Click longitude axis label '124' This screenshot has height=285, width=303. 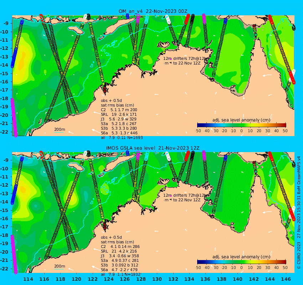pos(109,279)
